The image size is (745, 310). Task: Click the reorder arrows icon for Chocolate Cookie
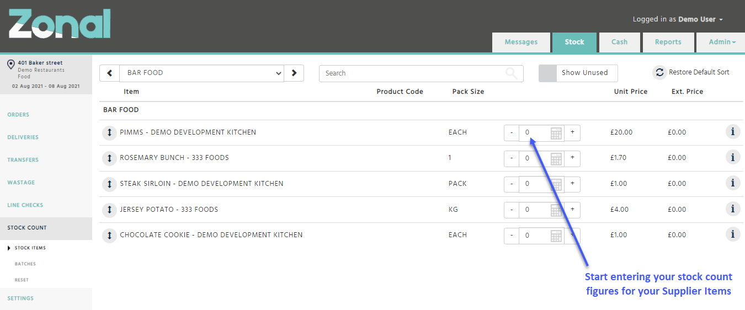click(109, 236)
